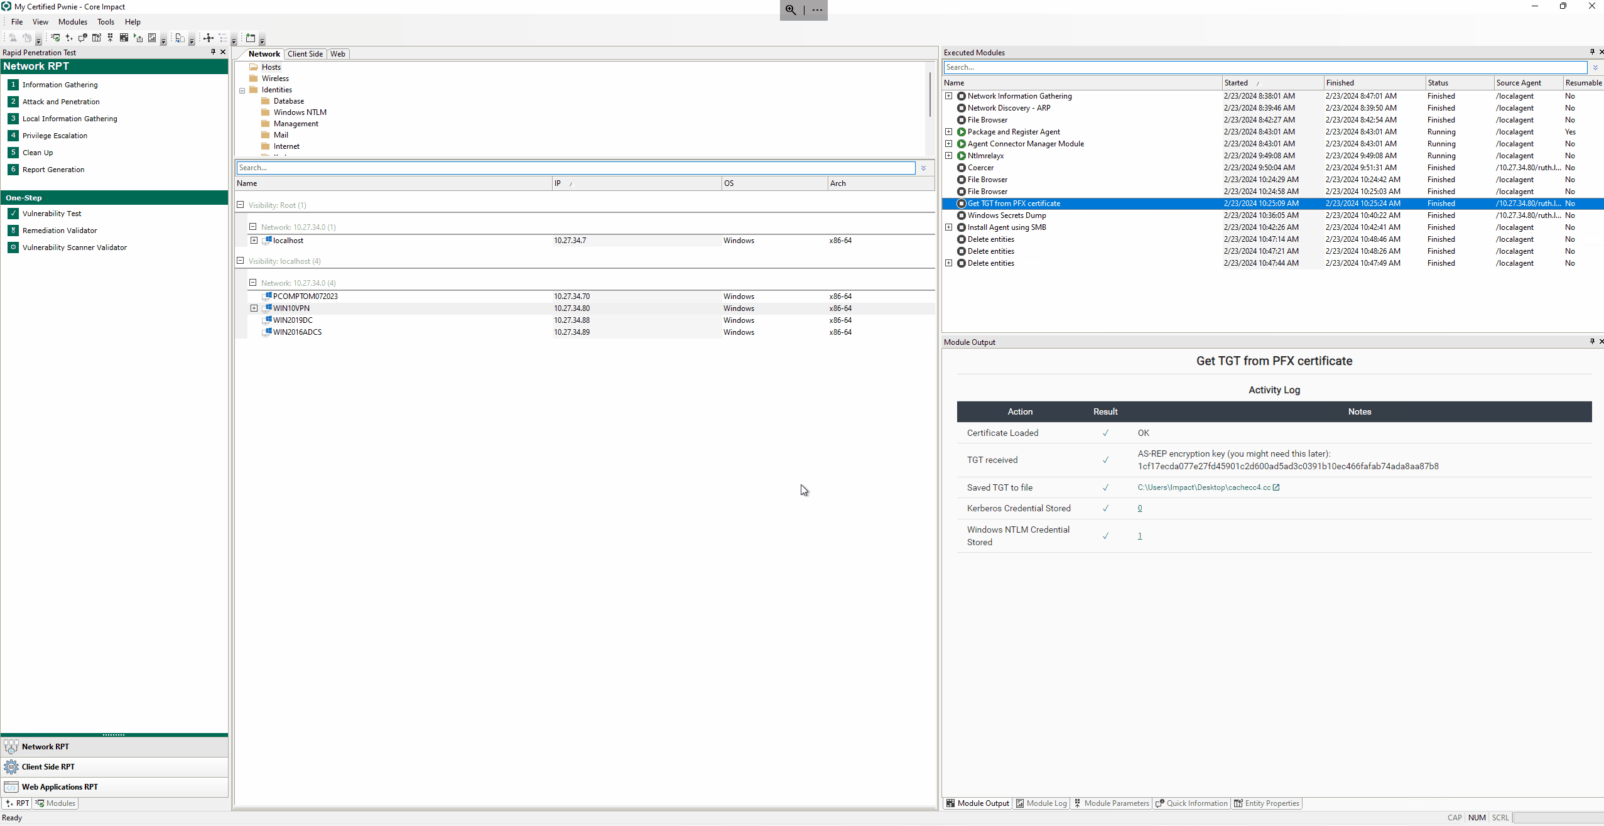
Task: Click the network diagram toolbar icon
Action: click(x=209, y=38)
